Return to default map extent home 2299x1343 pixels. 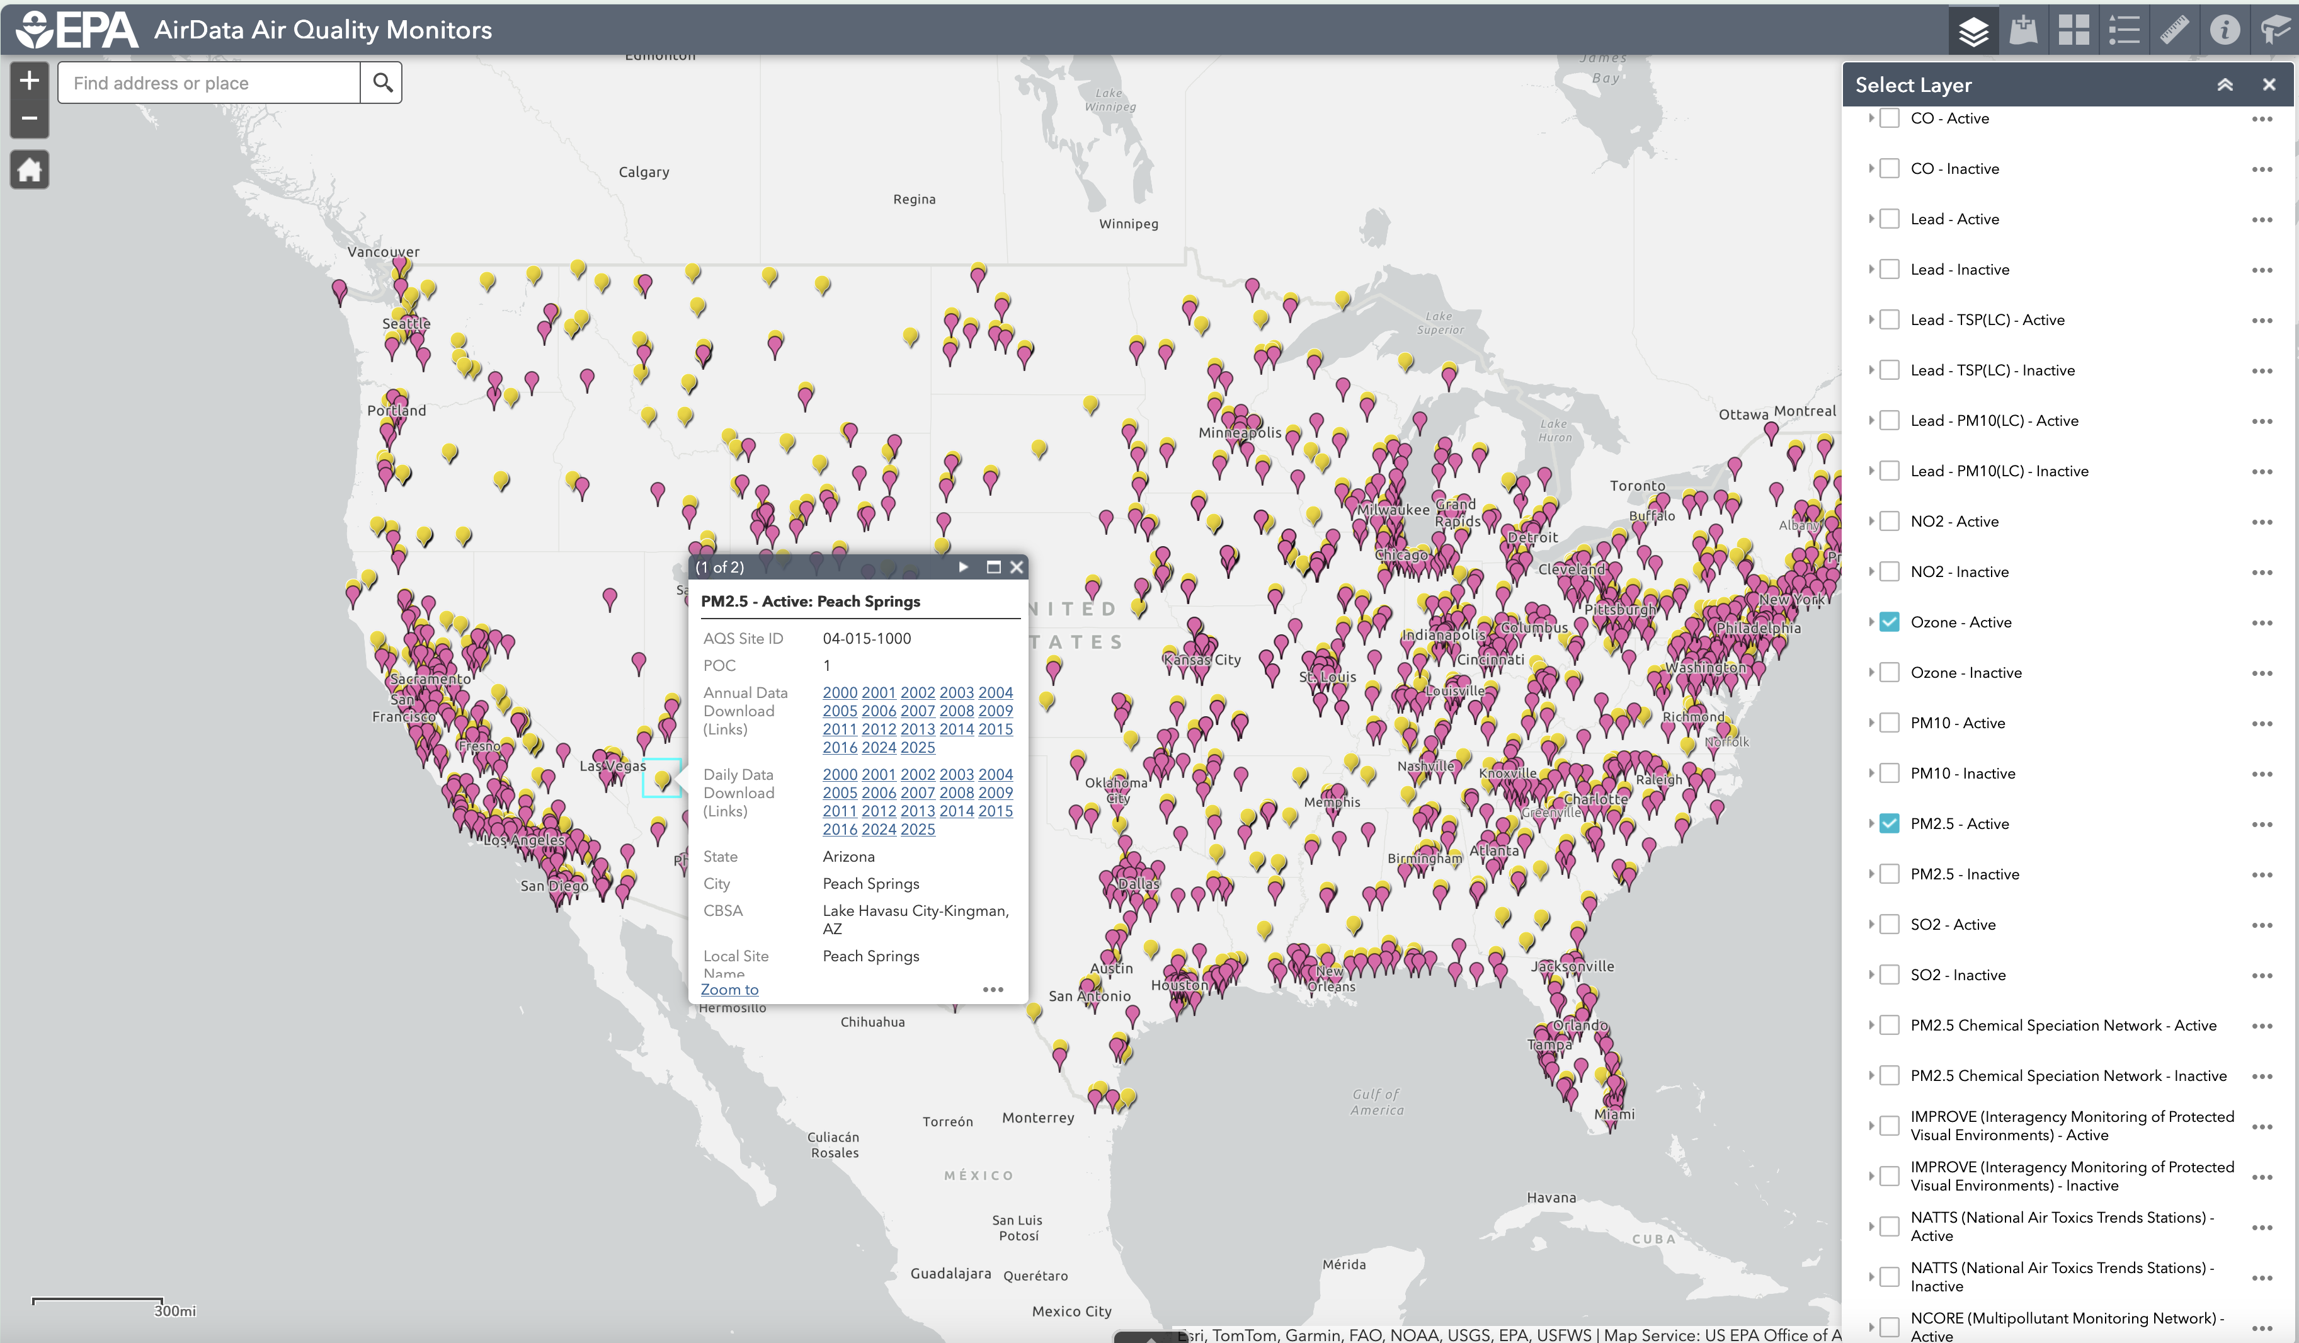29,169
